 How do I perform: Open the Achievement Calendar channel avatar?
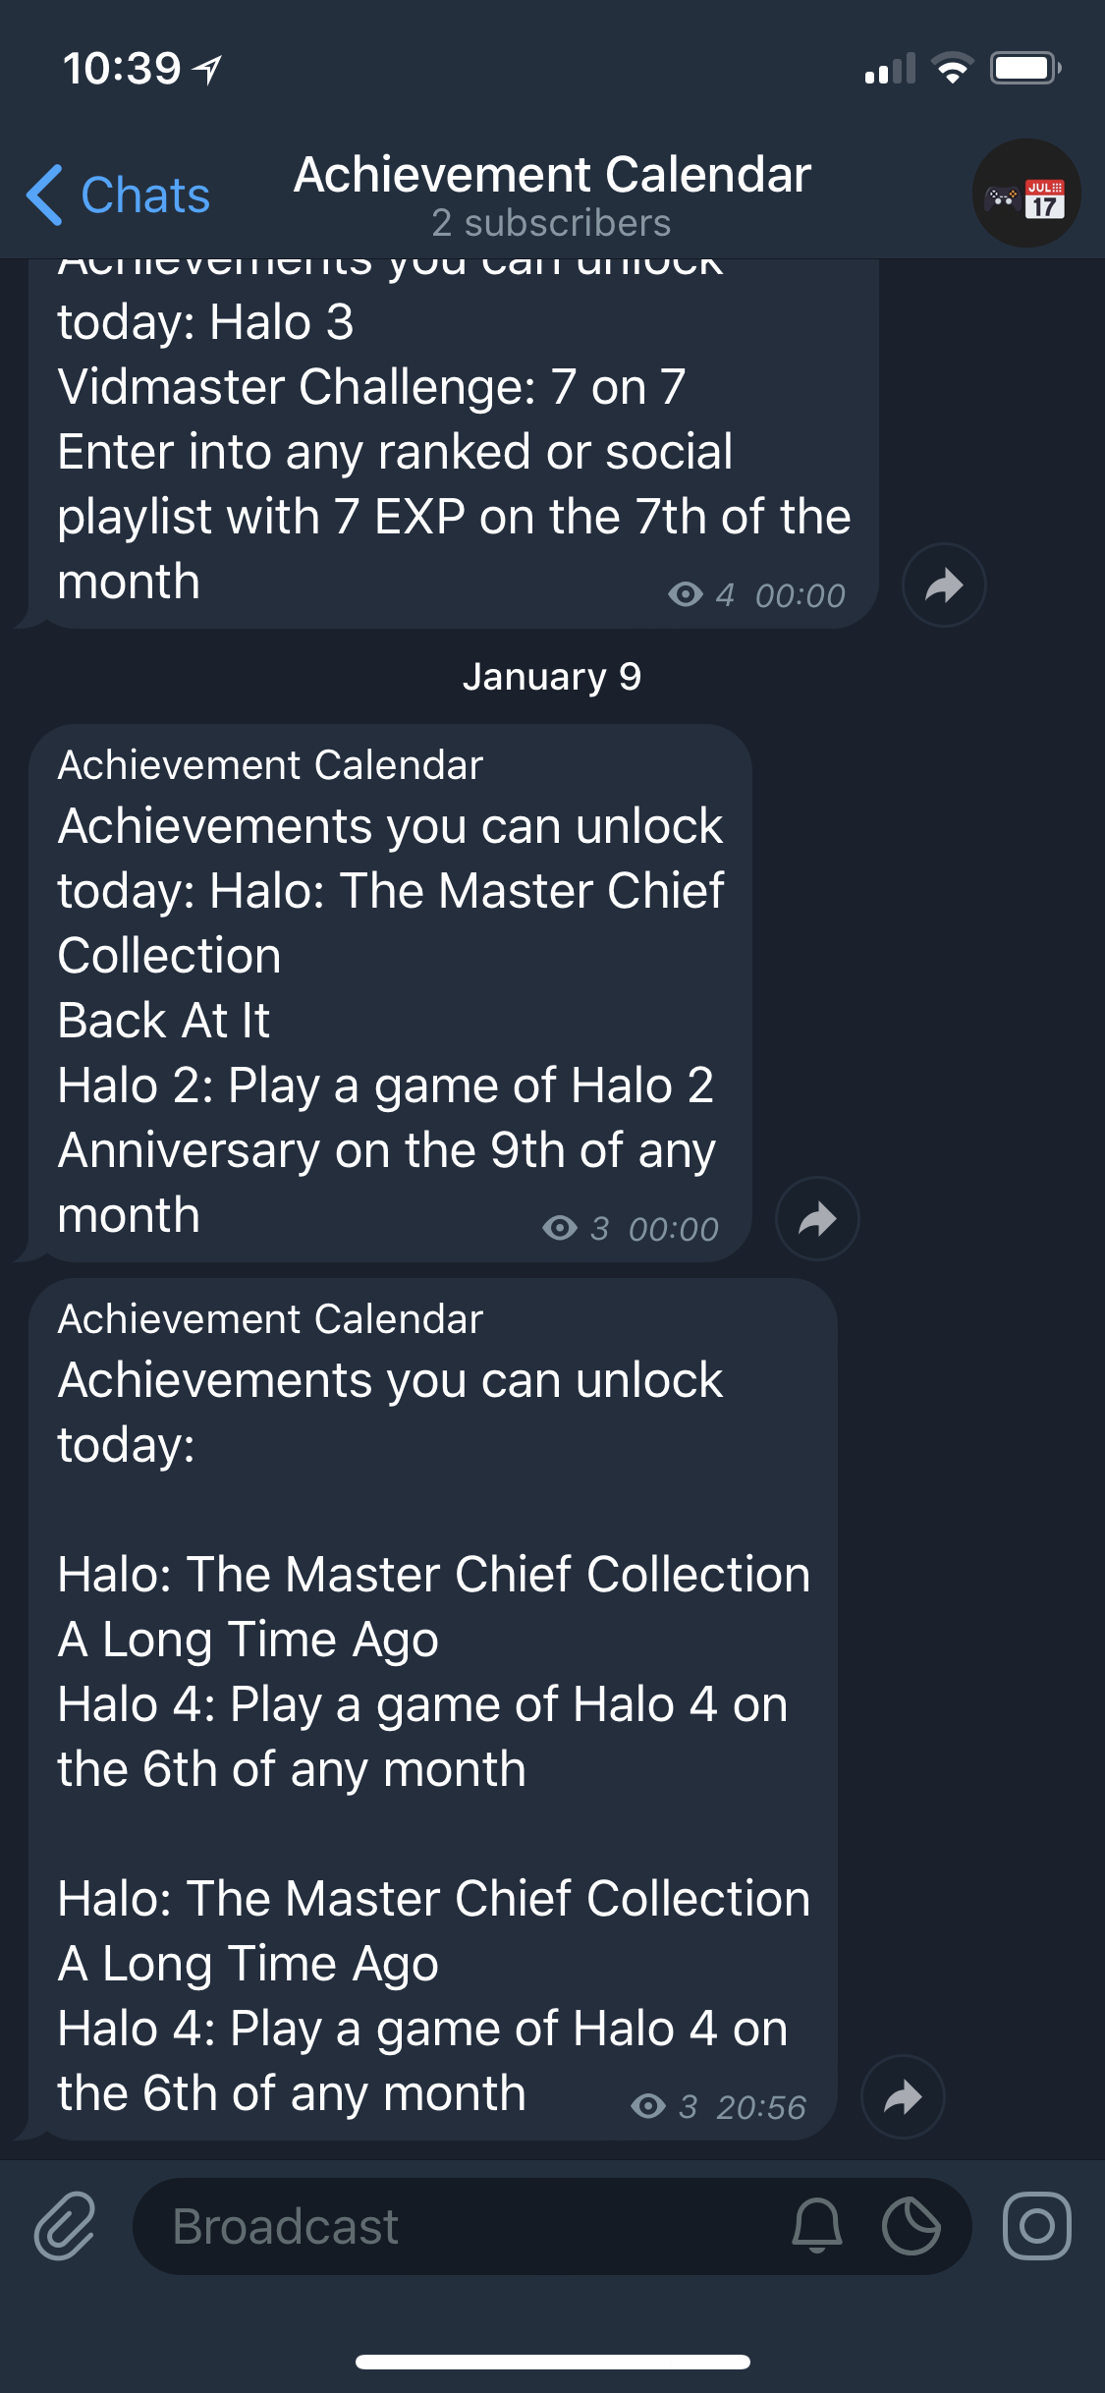1025,194
